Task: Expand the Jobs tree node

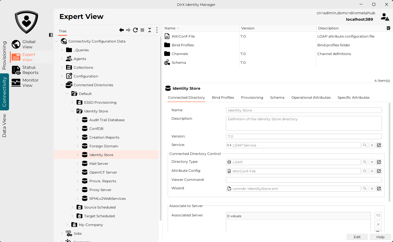Action: pyautogui.click(x=62, y=234)
